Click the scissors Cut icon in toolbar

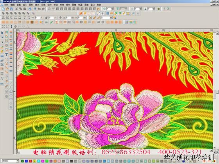click(x=16, y=9)
